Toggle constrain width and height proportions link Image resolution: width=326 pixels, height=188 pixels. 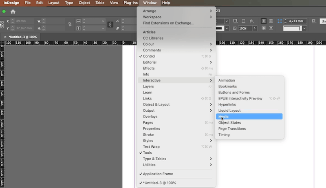(x=70, y=24)
